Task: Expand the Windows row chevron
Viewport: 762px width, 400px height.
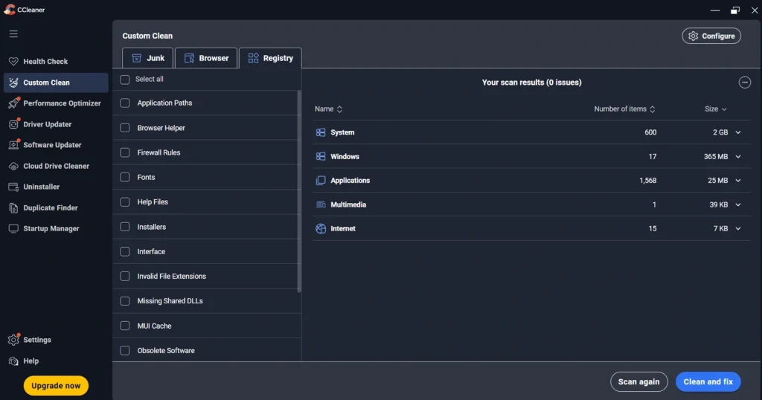Action: click(737, 156)
